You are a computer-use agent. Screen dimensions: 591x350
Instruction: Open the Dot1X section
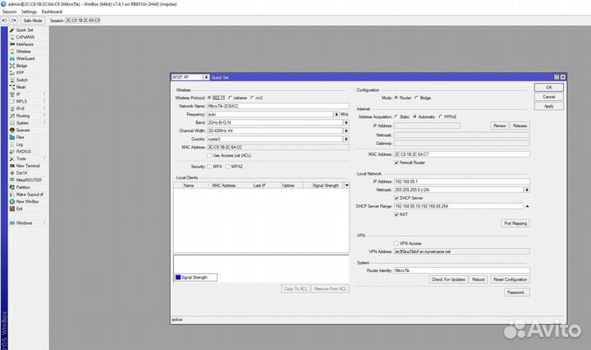[x=21, y=173]
